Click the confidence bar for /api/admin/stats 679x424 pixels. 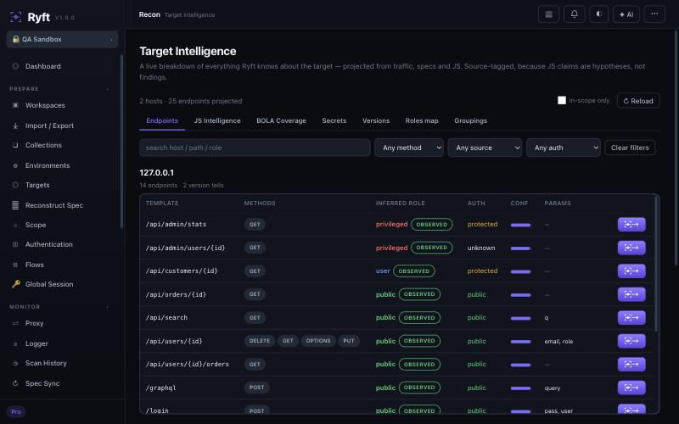coord(520,225)
